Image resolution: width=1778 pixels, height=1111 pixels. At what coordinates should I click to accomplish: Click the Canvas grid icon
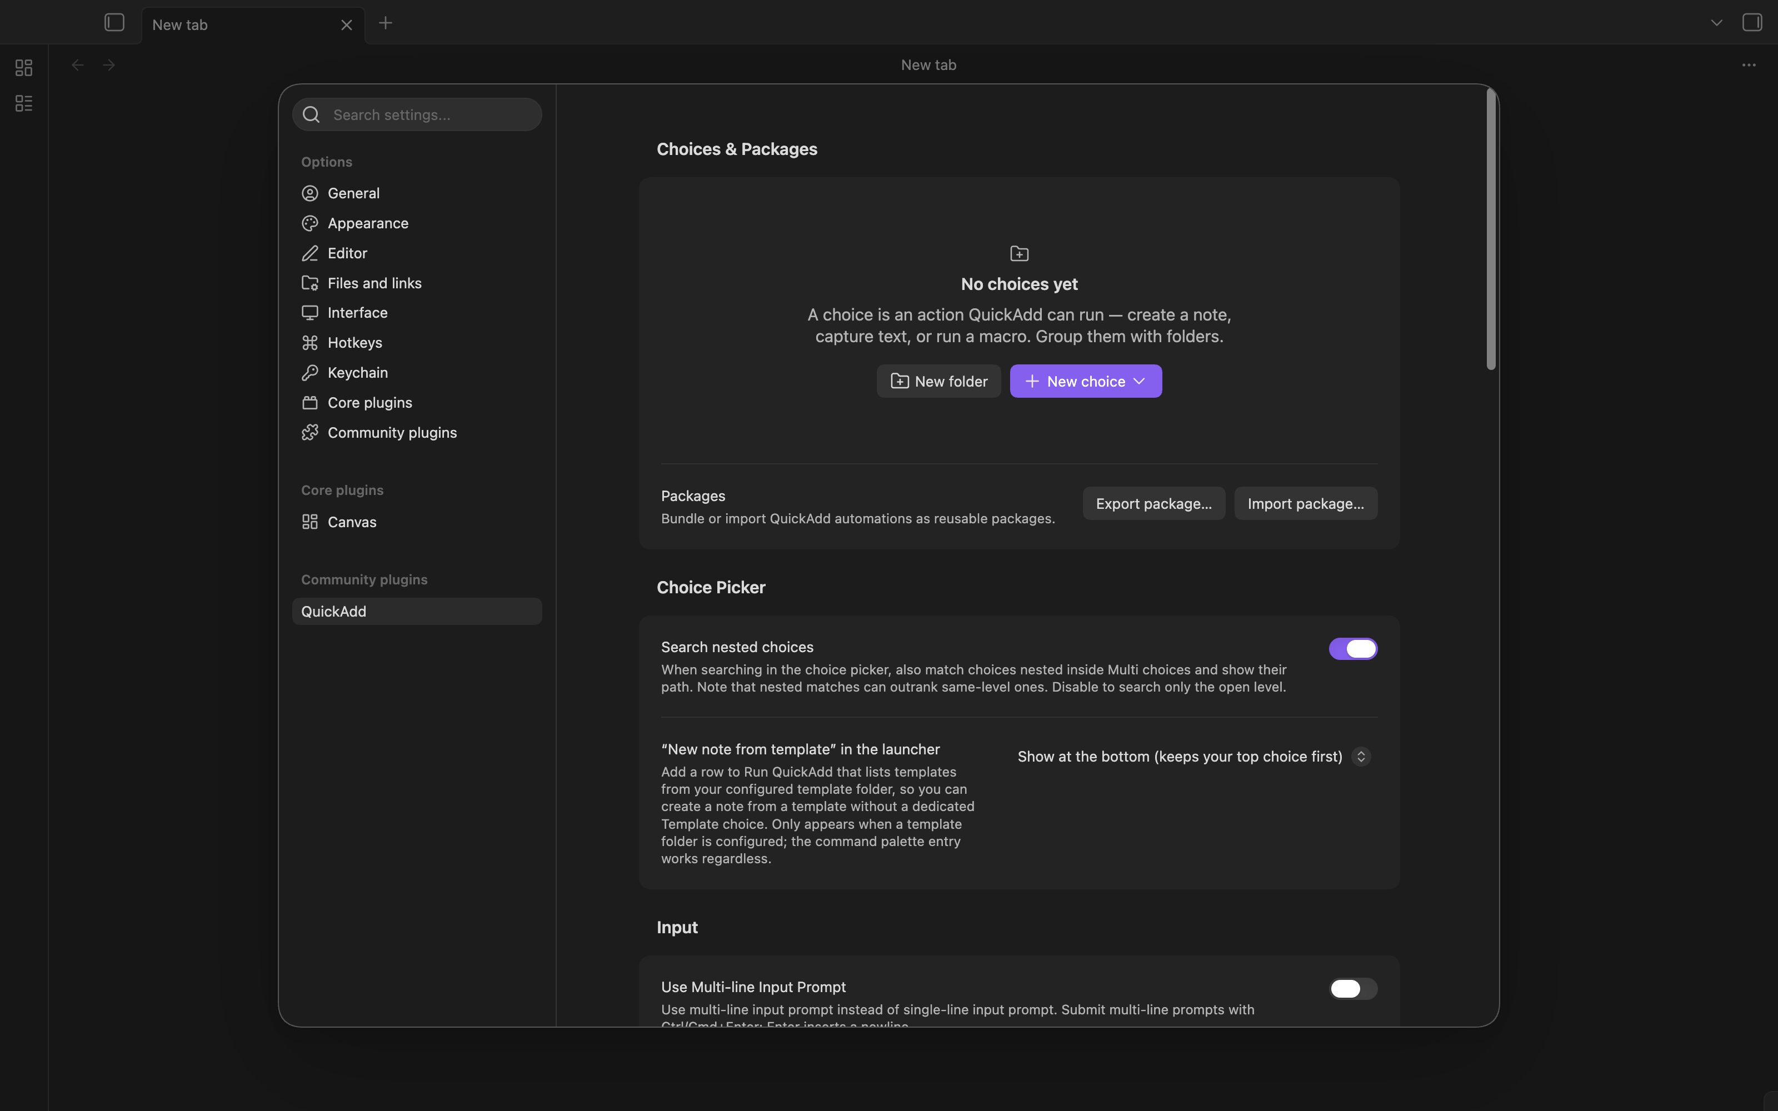coord(310,522)
